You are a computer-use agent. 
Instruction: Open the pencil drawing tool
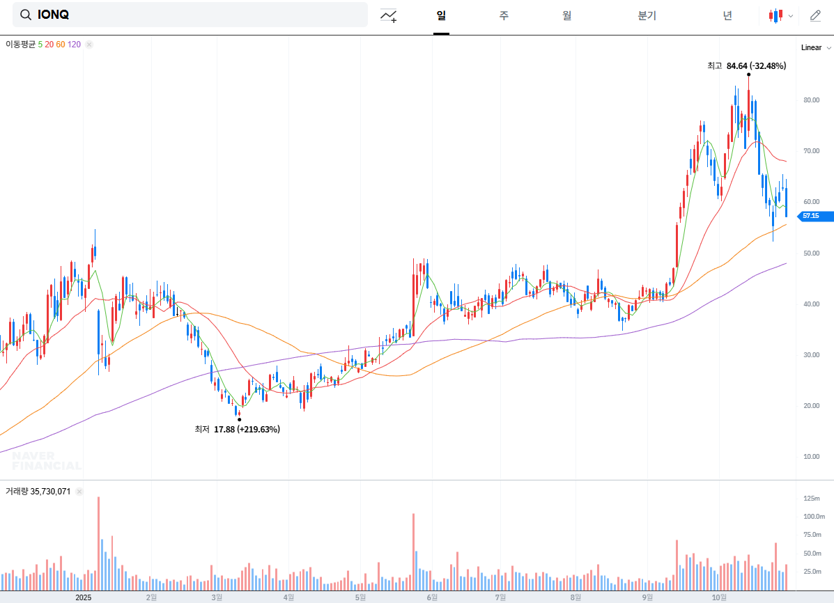pos(815,16)
